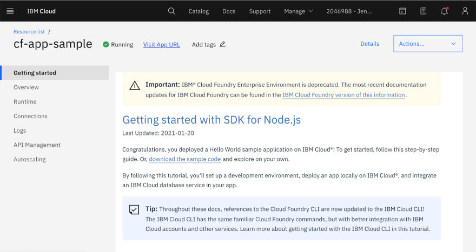Open the IBM Cloud Shell icon
The width and height of the screenshot is (476, 252).
tap(402, 11)
